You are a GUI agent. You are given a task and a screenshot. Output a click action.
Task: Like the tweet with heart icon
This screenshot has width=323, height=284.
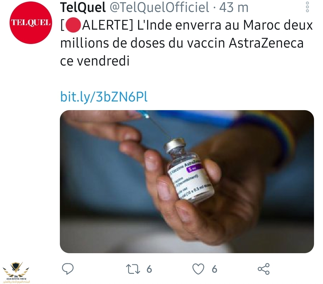tap(198, 269)
